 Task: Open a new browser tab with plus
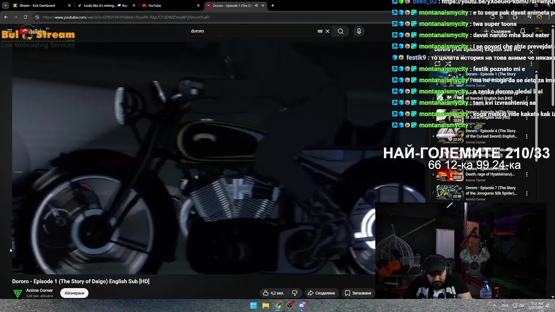pos(273,6)
